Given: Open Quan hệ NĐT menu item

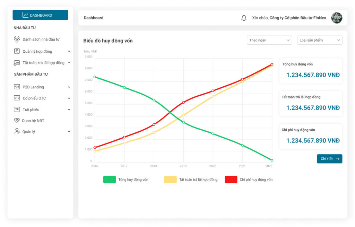Looking at the screenshot, I should coord(33,121).
